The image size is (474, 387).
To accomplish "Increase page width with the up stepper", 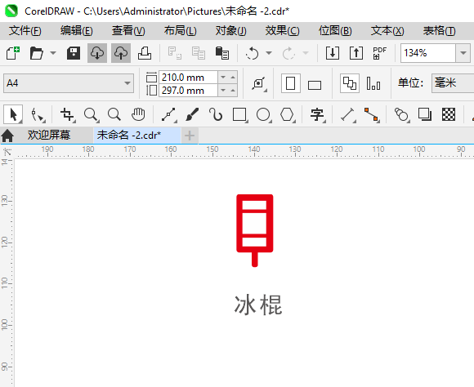I will [x=232, y=78].
